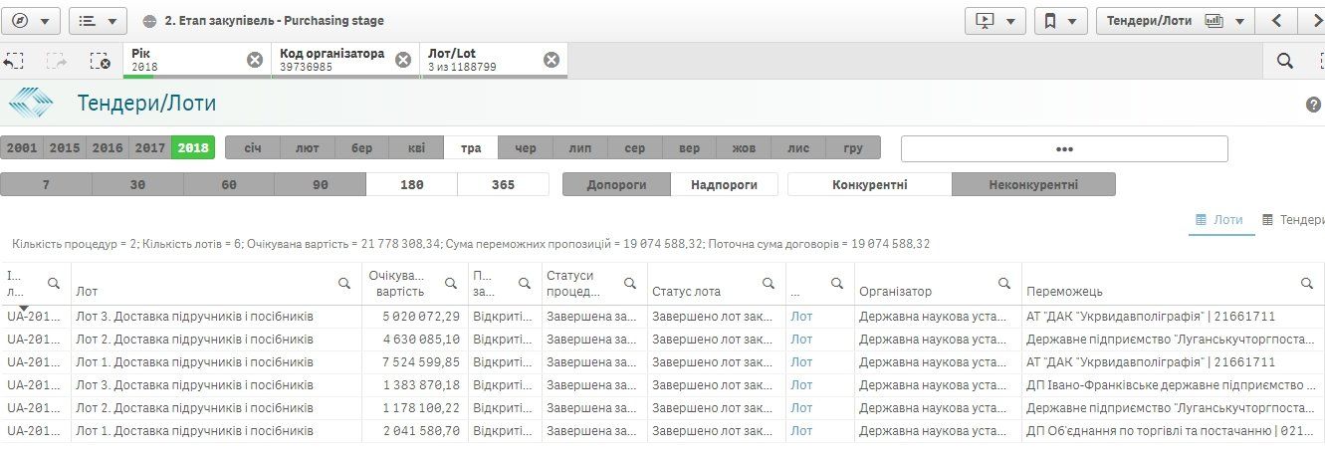
Task: Select year 2015
Action: [x=65, y=147]
